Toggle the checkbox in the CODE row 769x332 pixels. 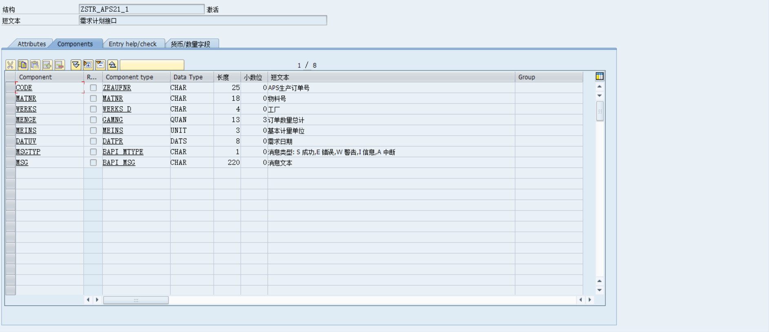pos(93,88)
